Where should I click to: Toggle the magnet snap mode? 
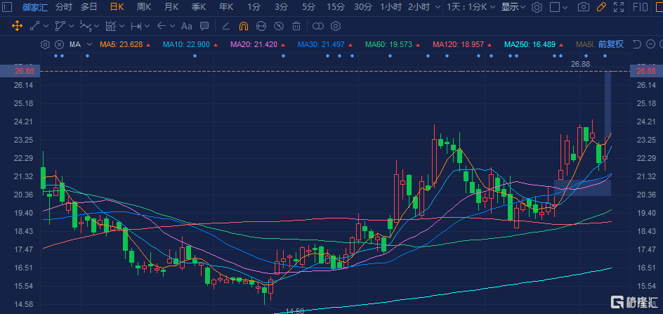[x=244, y=26]
